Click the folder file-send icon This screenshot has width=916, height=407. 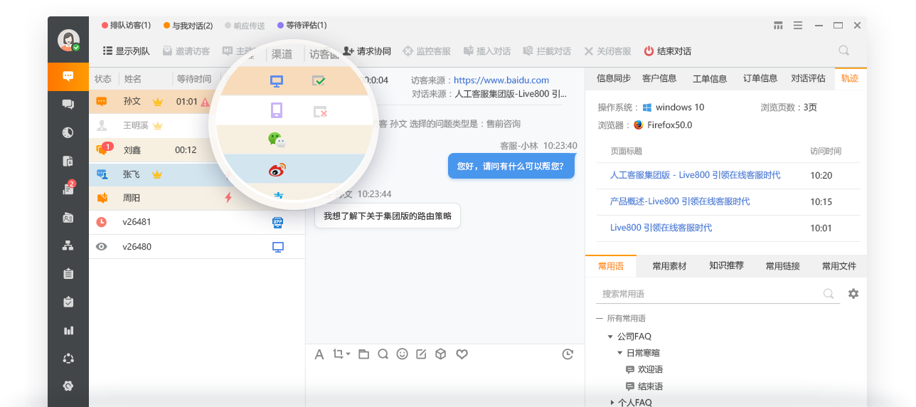[363, 354]
